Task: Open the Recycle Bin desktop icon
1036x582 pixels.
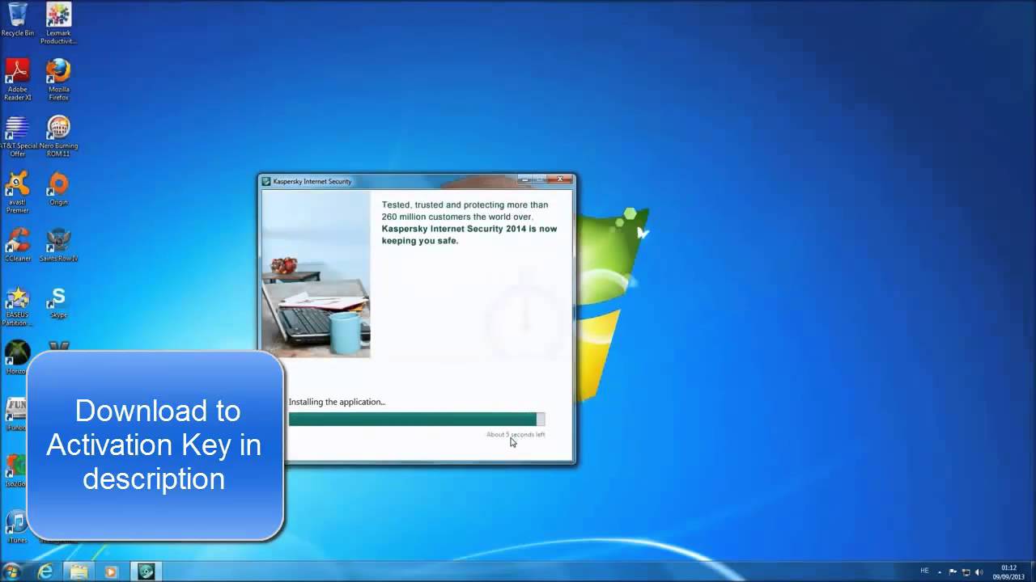Action: pos(17,19)
